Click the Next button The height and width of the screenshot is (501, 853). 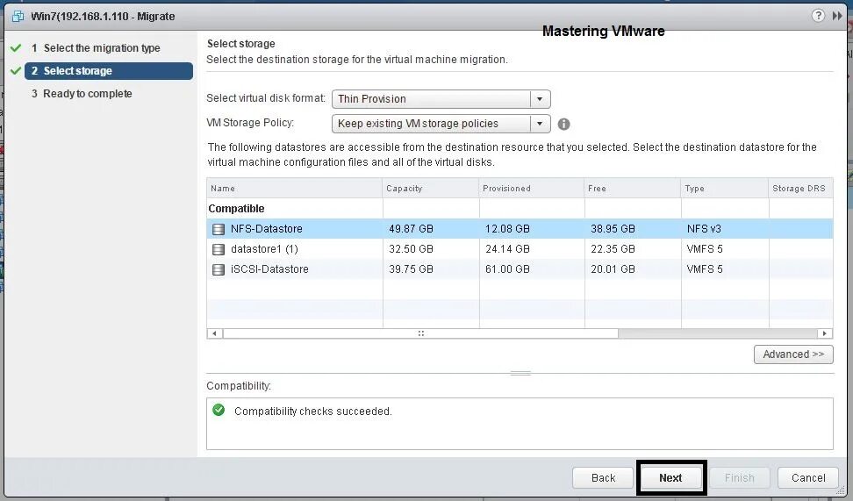(x=670, y=477)
